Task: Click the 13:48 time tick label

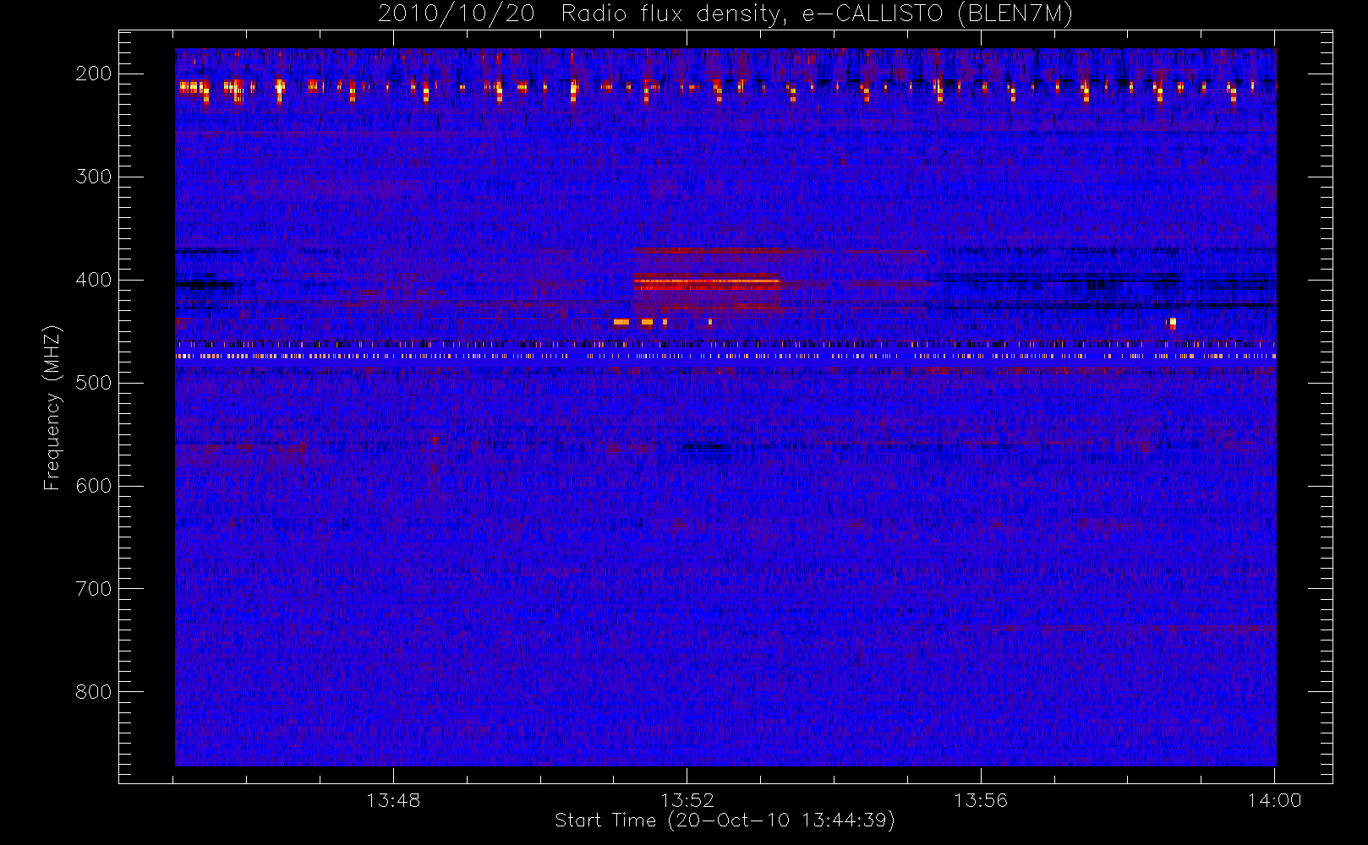Action: tap(393, 800)
